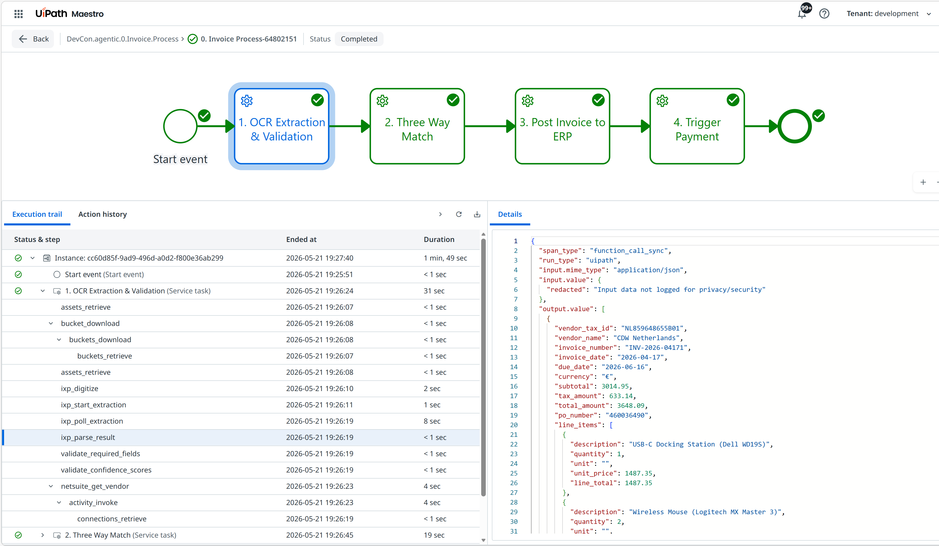Open the app launcher grid icon
Image resolution: width=939 pixels, height=546 pixels.
[19, 14]
